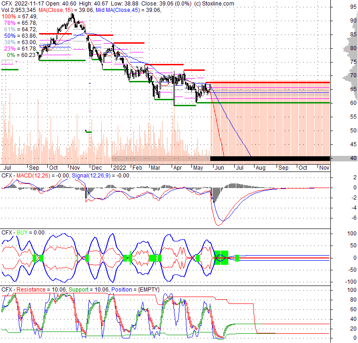Click the 'Mar' label on the time axis

pyautogui.click(x=156, y=168)
